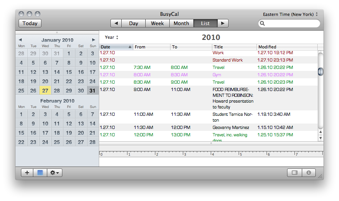Click the Today button
The image size is (339, 201).
[30, 23]
